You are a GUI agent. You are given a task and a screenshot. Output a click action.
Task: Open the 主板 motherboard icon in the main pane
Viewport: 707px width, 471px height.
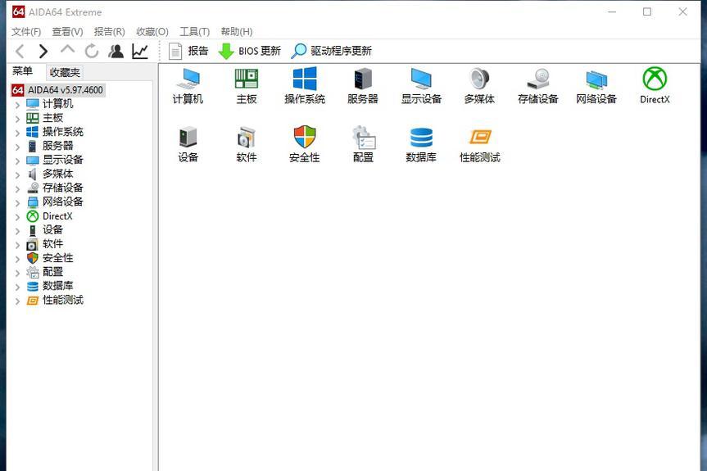point(247,86)
